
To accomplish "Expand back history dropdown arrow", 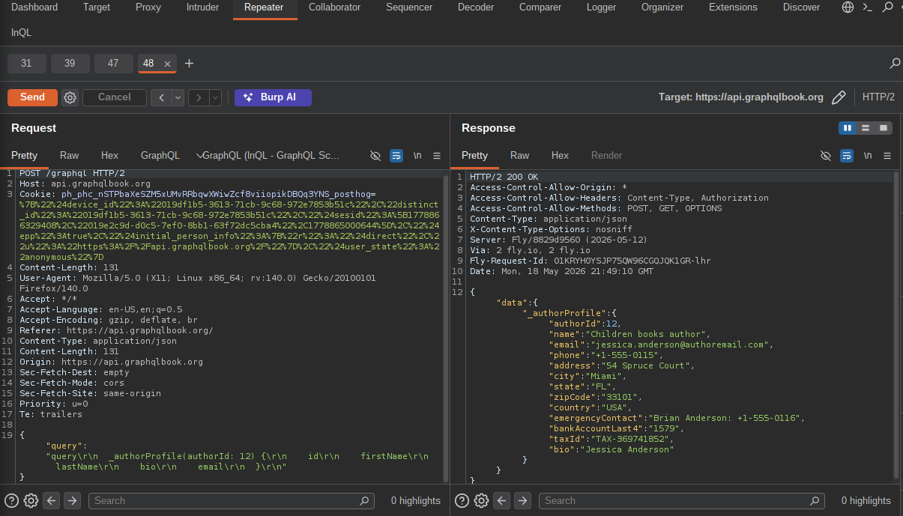I will [x=178, y=97].
